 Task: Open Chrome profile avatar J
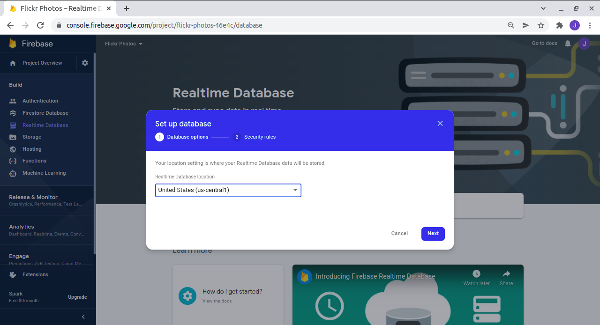click(575, 25)
